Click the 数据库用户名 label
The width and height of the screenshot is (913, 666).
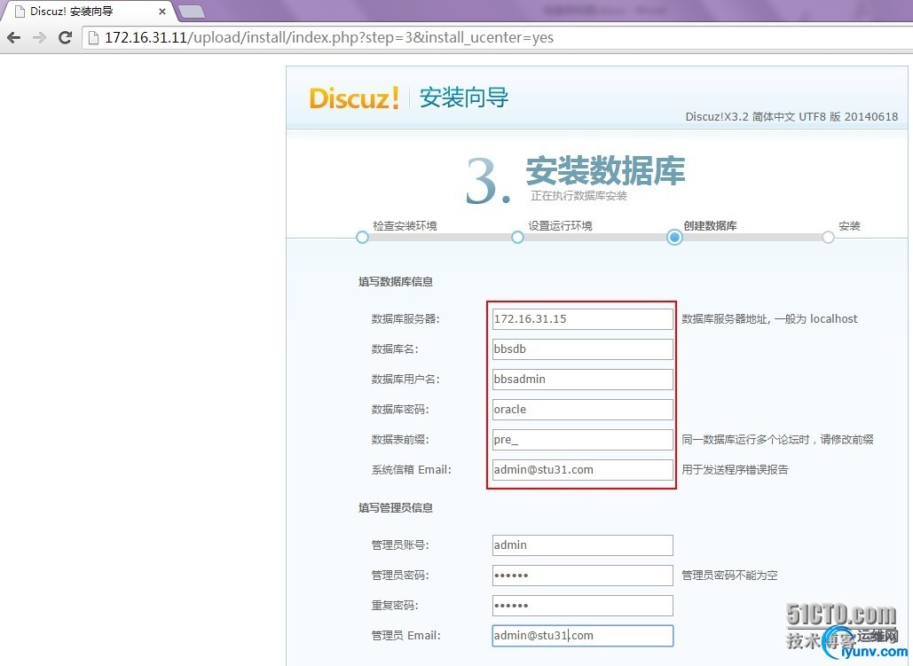[x=405, y=380]
